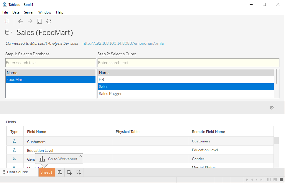Show sheets as tabs
285x183 pixels.
pos(281,179)
